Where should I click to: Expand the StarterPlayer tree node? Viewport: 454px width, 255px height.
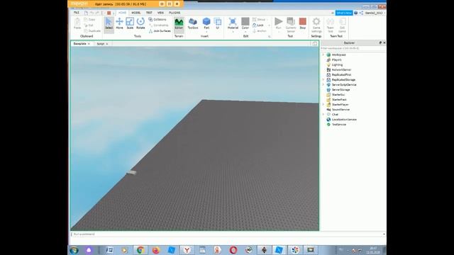[x=323, y=104]
